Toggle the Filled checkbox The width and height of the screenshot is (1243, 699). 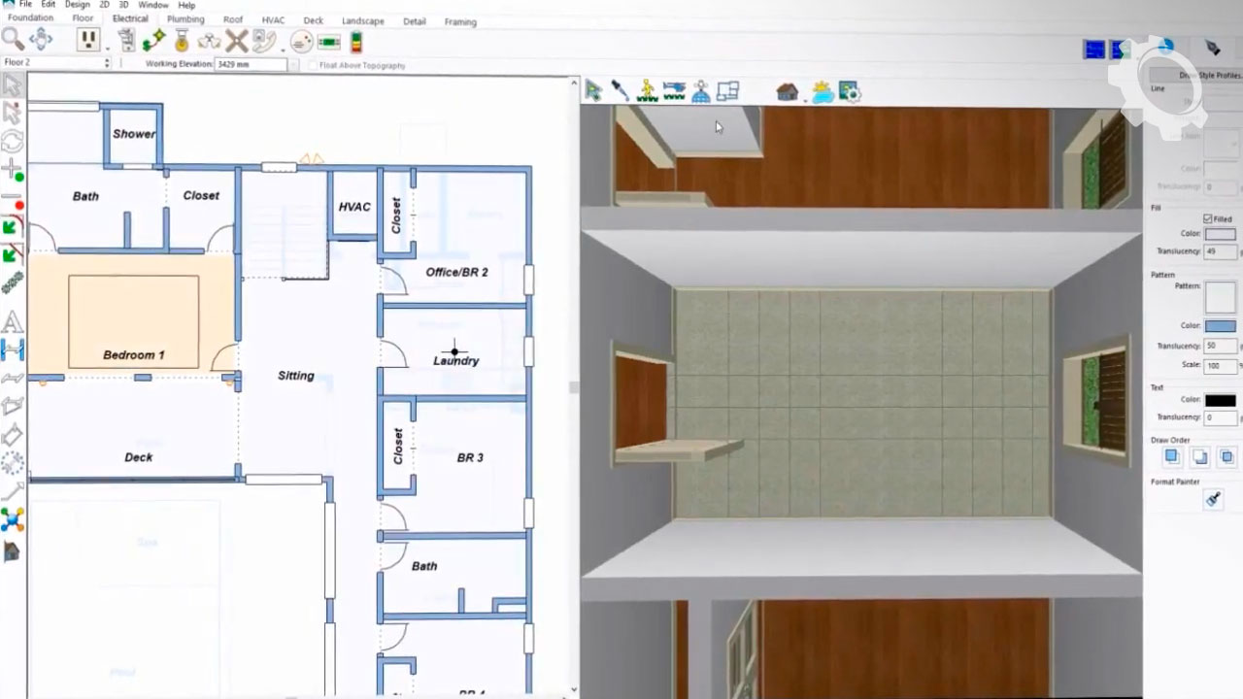(x=1208, y=218)
